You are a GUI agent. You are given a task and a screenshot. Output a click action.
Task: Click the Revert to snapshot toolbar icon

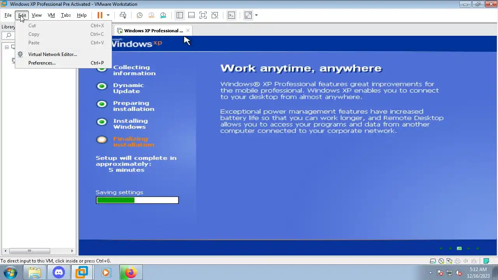[x=151, y=15]
